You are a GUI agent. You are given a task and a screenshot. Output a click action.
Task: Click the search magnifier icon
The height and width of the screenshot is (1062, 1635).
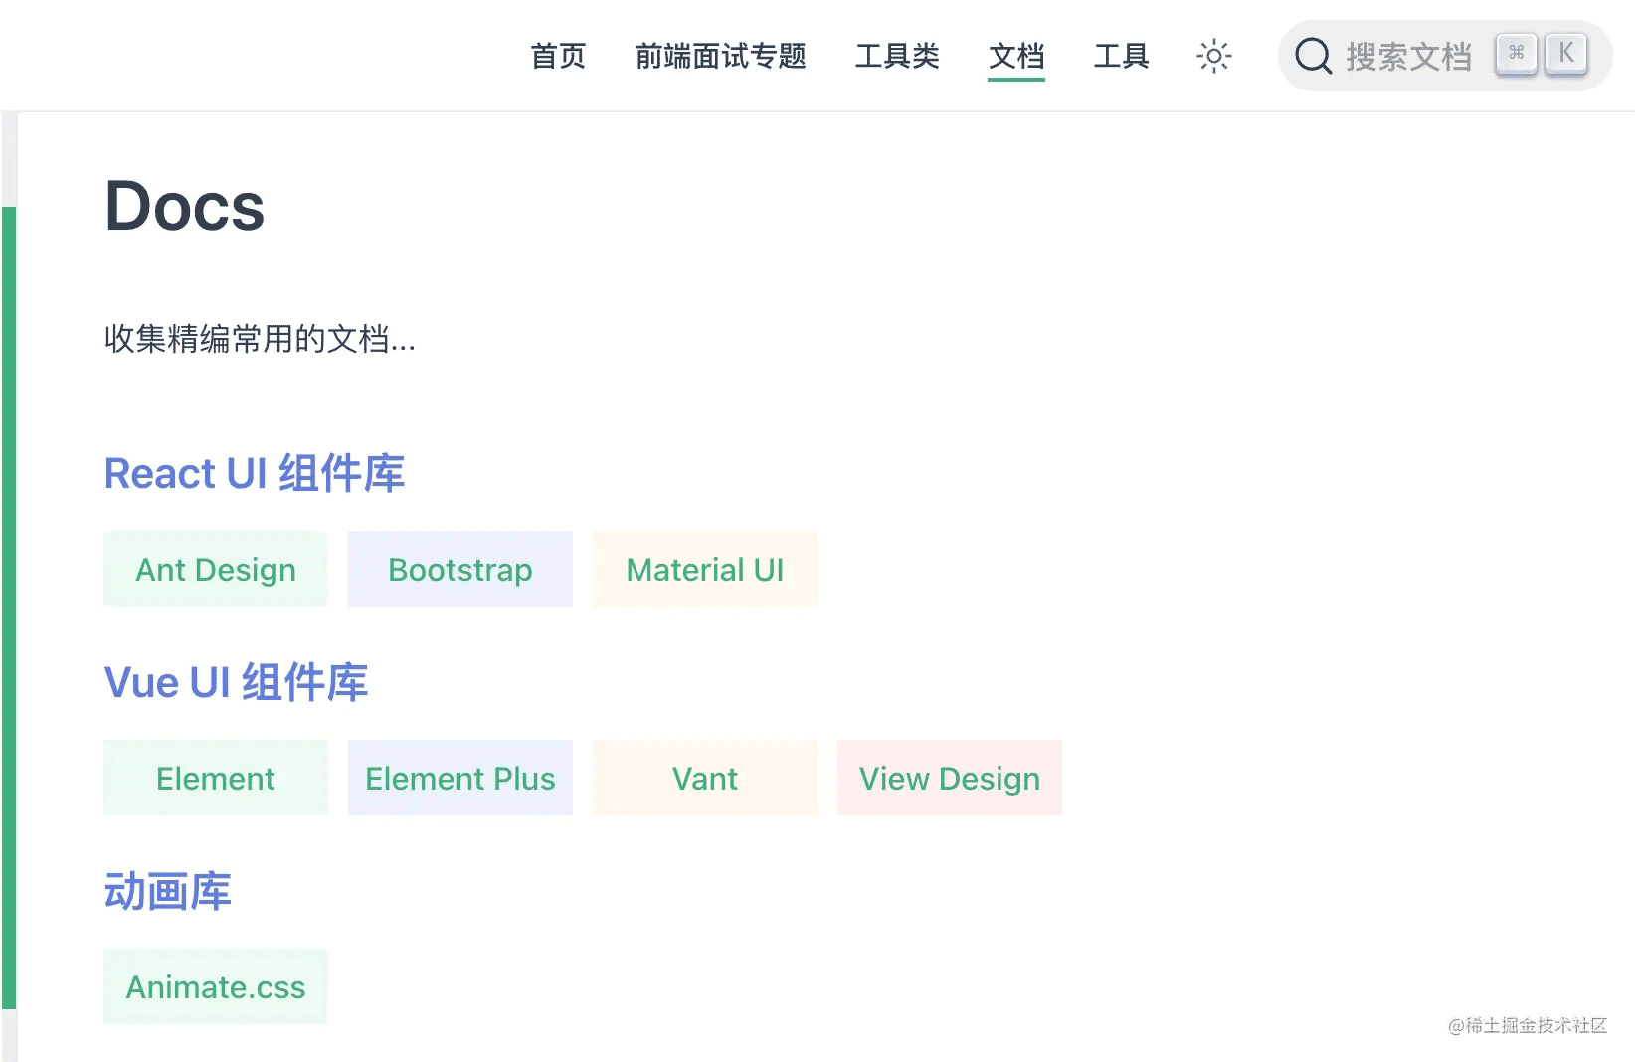pos(1313,56)
